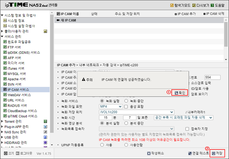Select the 새 IP CAM list row

[x=139, y=21]
